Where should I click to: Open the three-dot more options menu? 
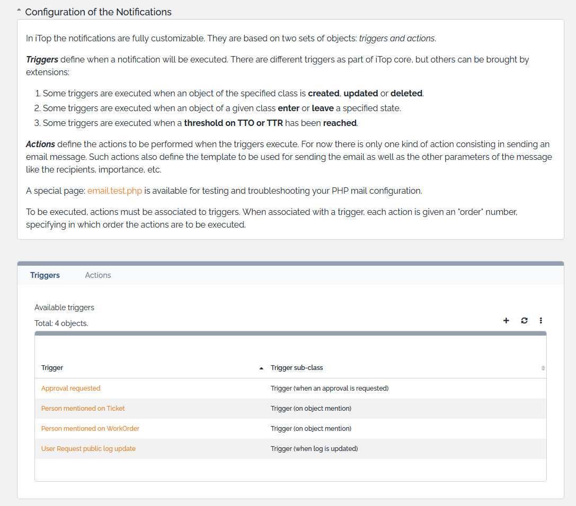[x=541, y=320]
